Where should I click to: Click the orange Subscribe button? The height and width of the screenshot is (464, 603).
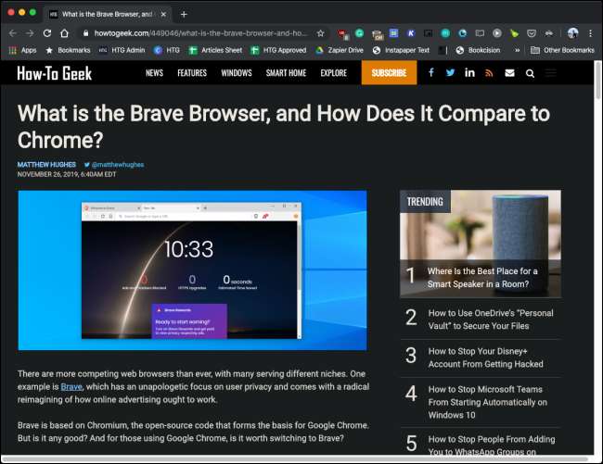(389, 72)
